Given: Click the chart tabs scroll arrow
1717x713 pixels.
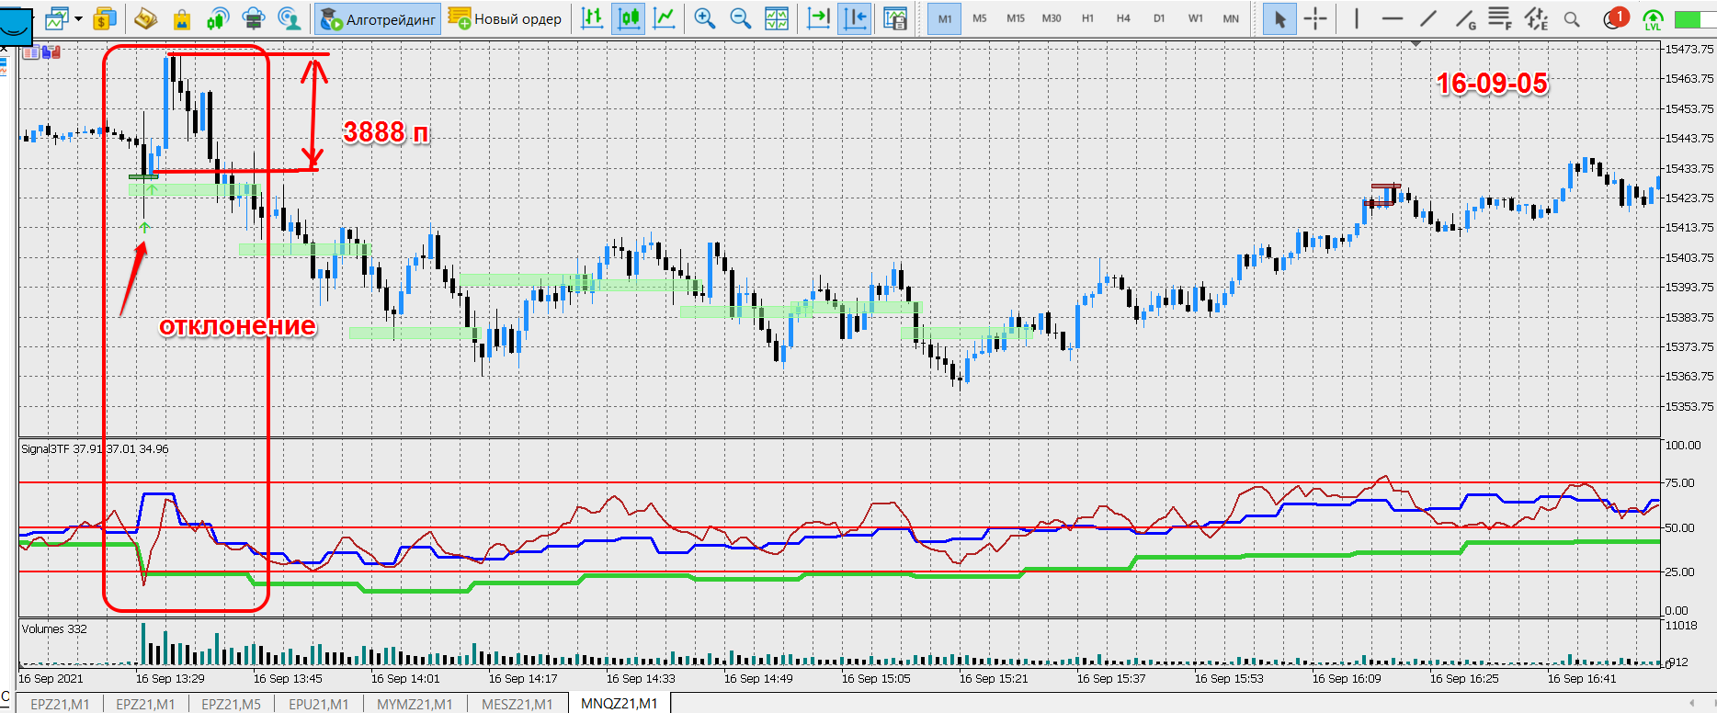Looking at the screenshot, I should click(1691, 703).
